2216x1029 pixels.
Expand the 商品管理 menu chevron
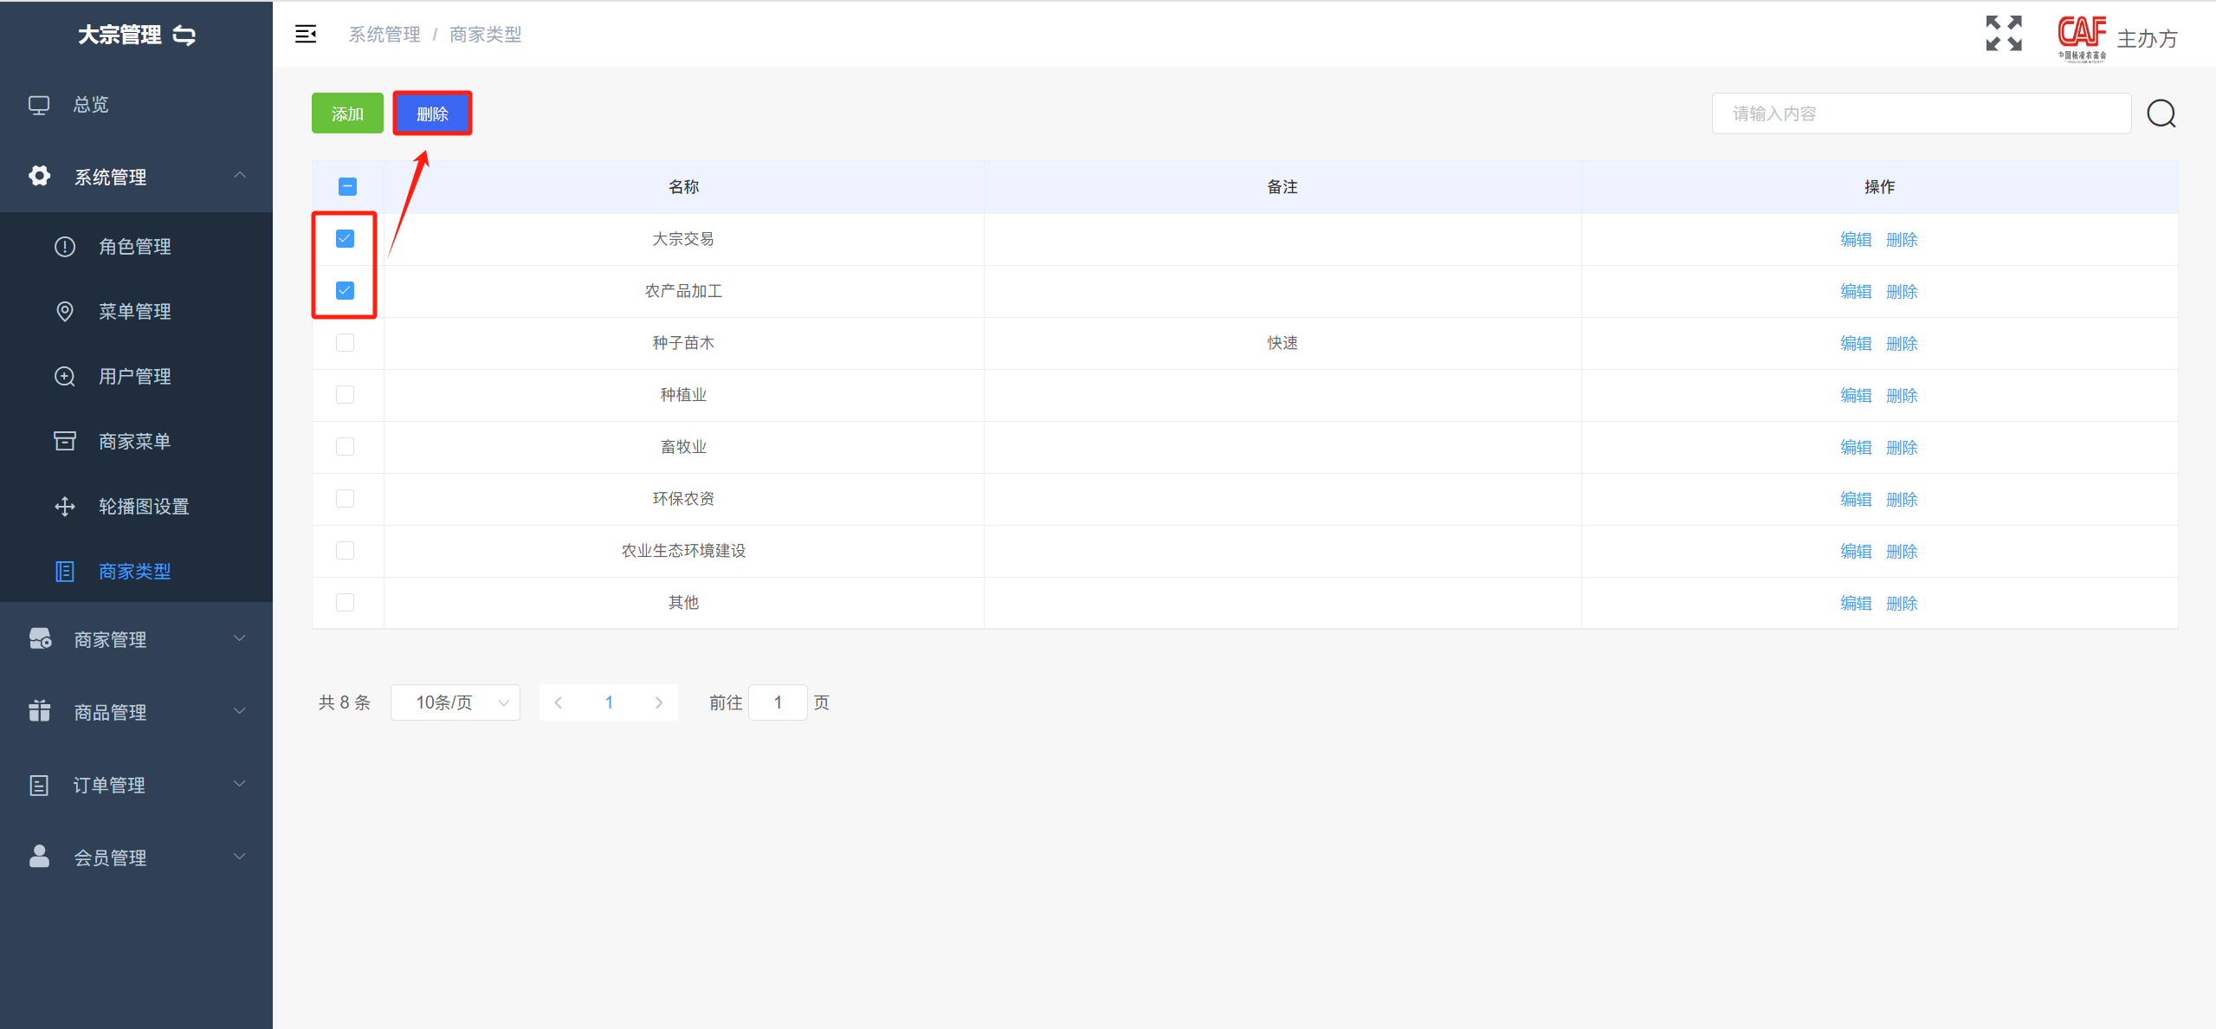240,711
